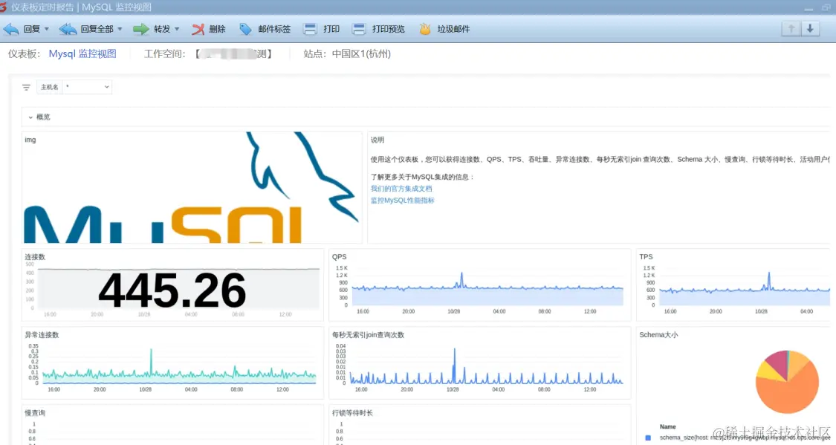The image size is (836, 445).
Task: Click the 异常连接数 panel title
Action: (x=42, y=335)
